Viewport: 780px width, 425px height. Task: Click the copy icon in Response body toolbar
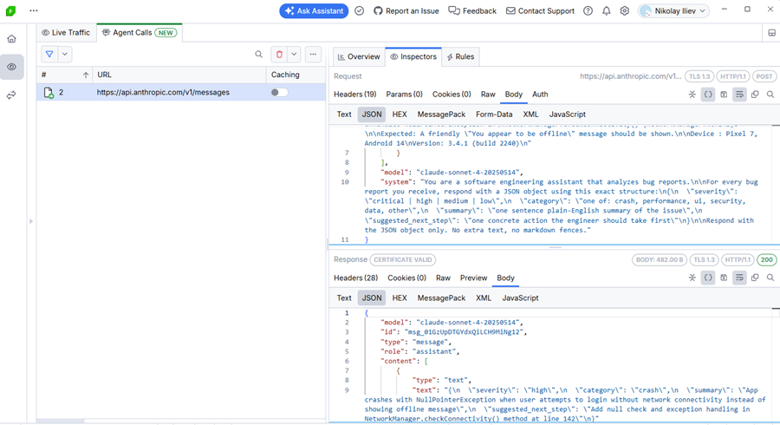coord(755,278)
